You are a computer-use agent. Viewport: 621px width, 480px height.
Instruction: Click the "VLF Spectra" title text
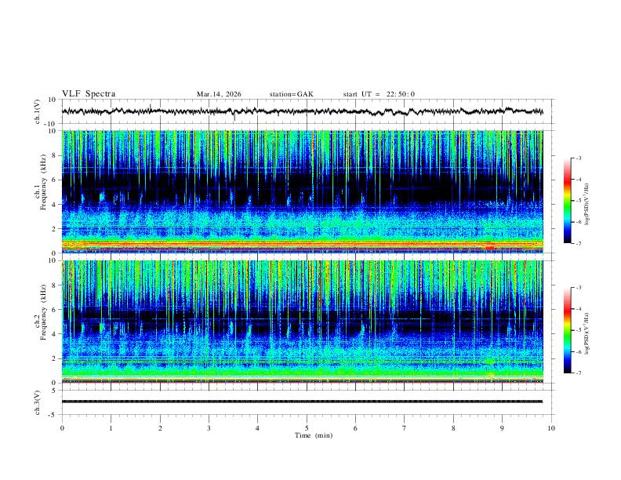(89, 94)
